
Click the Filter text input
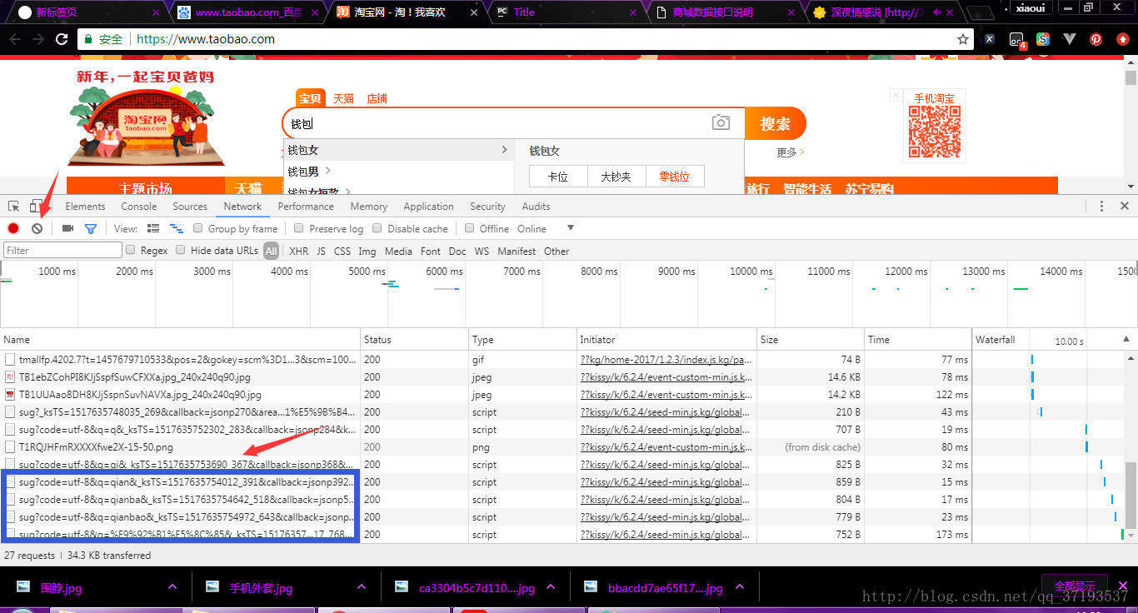pyautogui.click(x=62, y=250)
